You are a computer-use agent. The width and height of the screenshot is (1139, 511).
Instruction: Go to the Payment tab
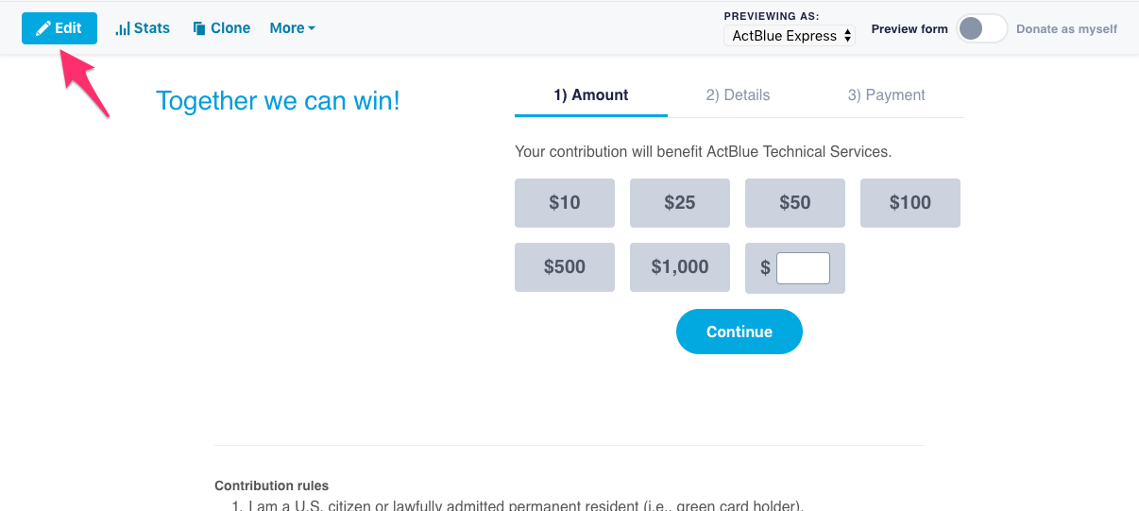pos(886,95)
